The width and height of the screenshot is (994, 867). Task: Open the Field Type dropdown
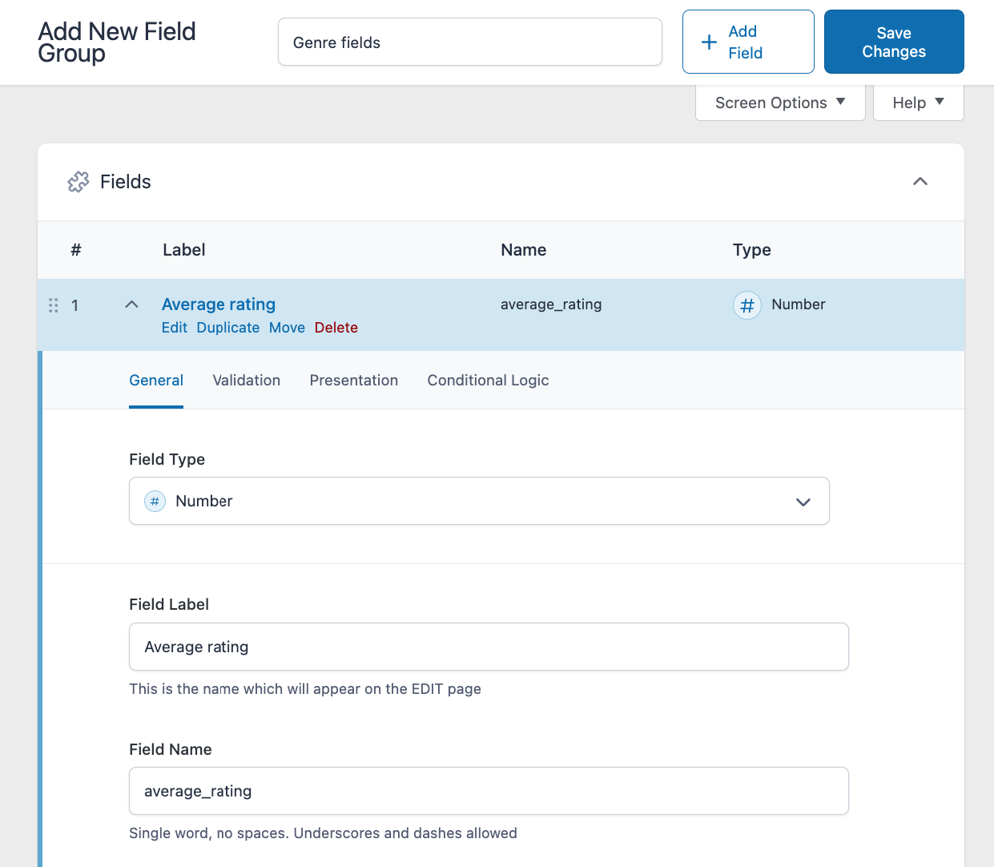click(x=803, y=501)
